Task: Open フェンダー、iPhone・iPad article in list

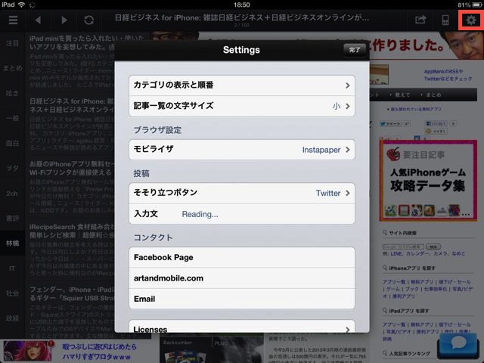Action: (x=72, y=312)
